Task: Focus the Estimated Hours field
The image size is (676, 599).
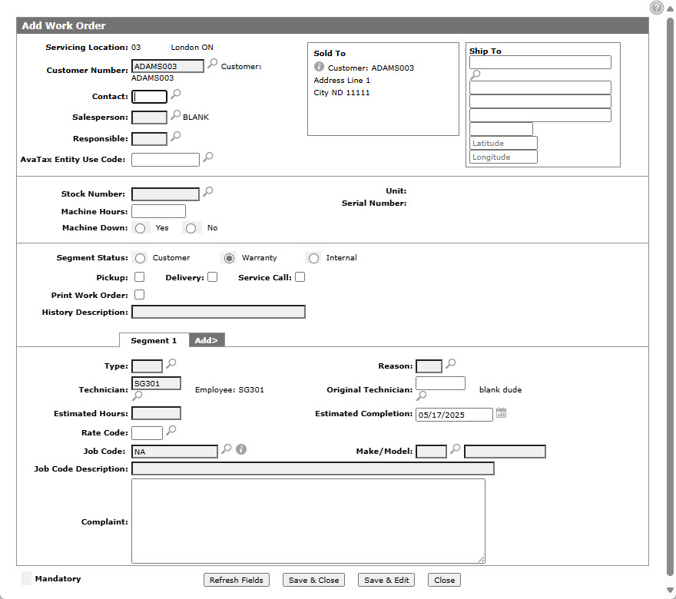Action: point(156,413)
